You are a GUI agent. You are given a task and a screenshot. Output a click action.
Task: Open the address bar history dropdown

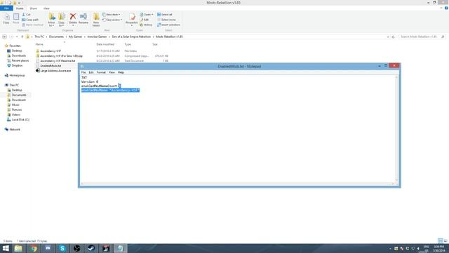(388, 37)
